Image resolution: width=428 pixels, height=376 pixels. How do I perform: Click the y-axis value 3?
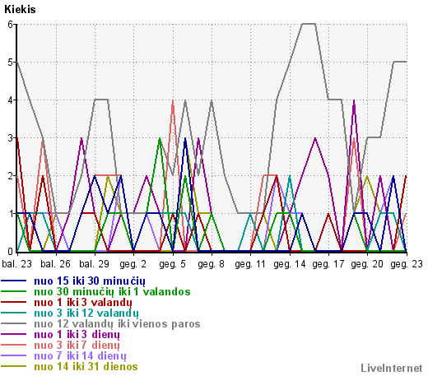[x=10, y=138]
